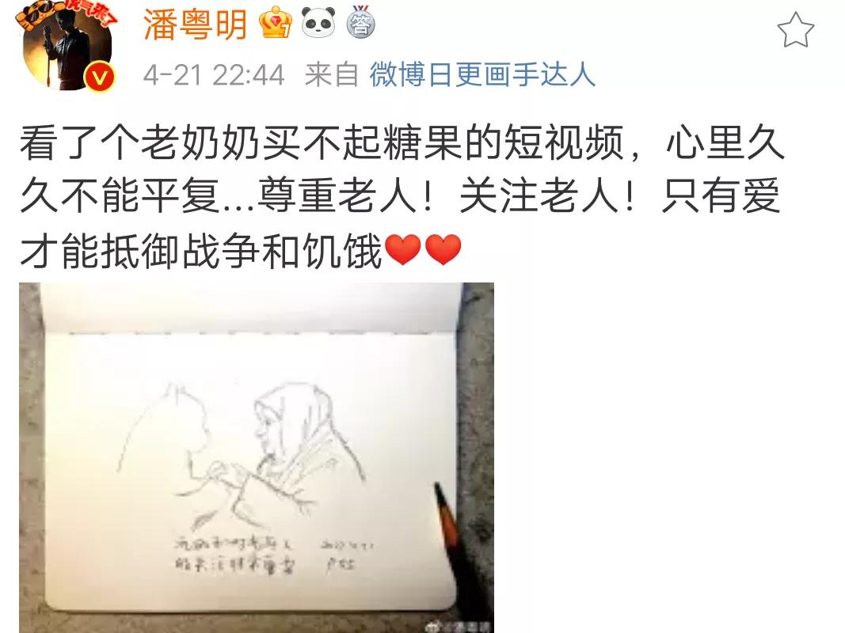Click the panda badge icon

tap(318, 23)
